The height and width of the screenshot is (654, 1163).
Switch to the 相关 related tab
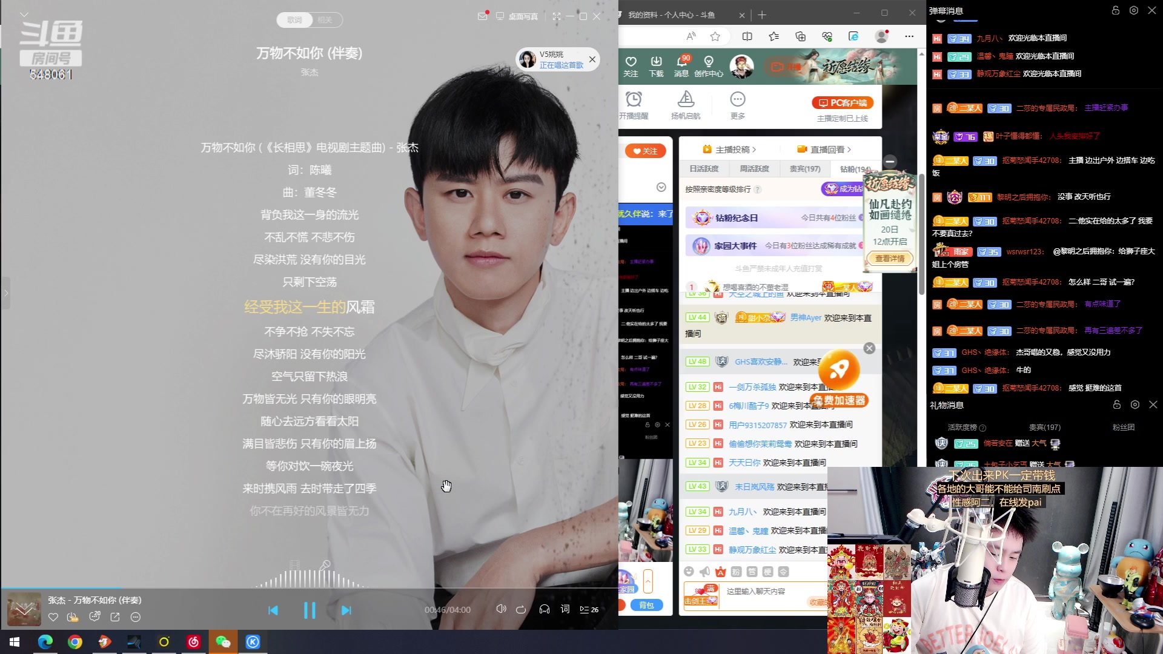click(325, 20)
